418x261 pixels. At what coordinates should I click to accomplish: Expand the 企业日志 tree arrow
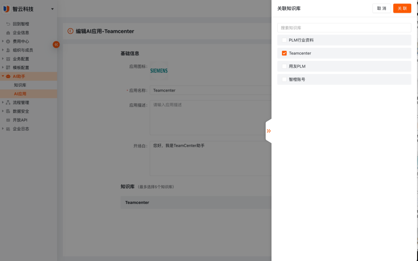3,128
